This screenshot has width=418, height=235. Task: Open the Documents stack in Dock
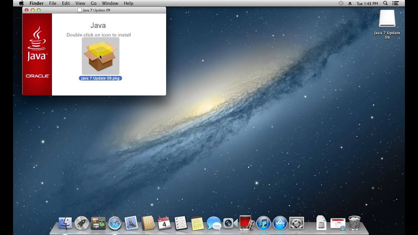(321, 223)
